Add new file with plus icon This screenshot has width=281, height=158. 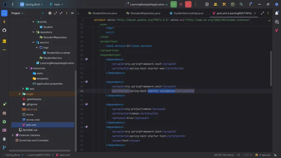[x=43, y=13]
